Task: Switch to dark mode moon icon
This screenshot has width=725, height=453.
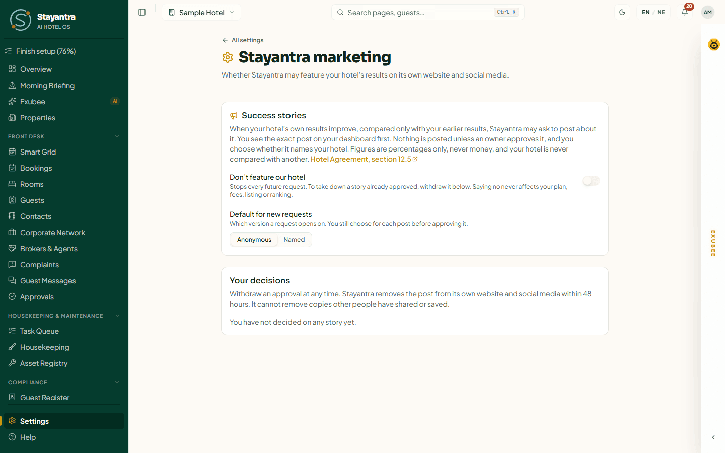Action: pos(622,12)
